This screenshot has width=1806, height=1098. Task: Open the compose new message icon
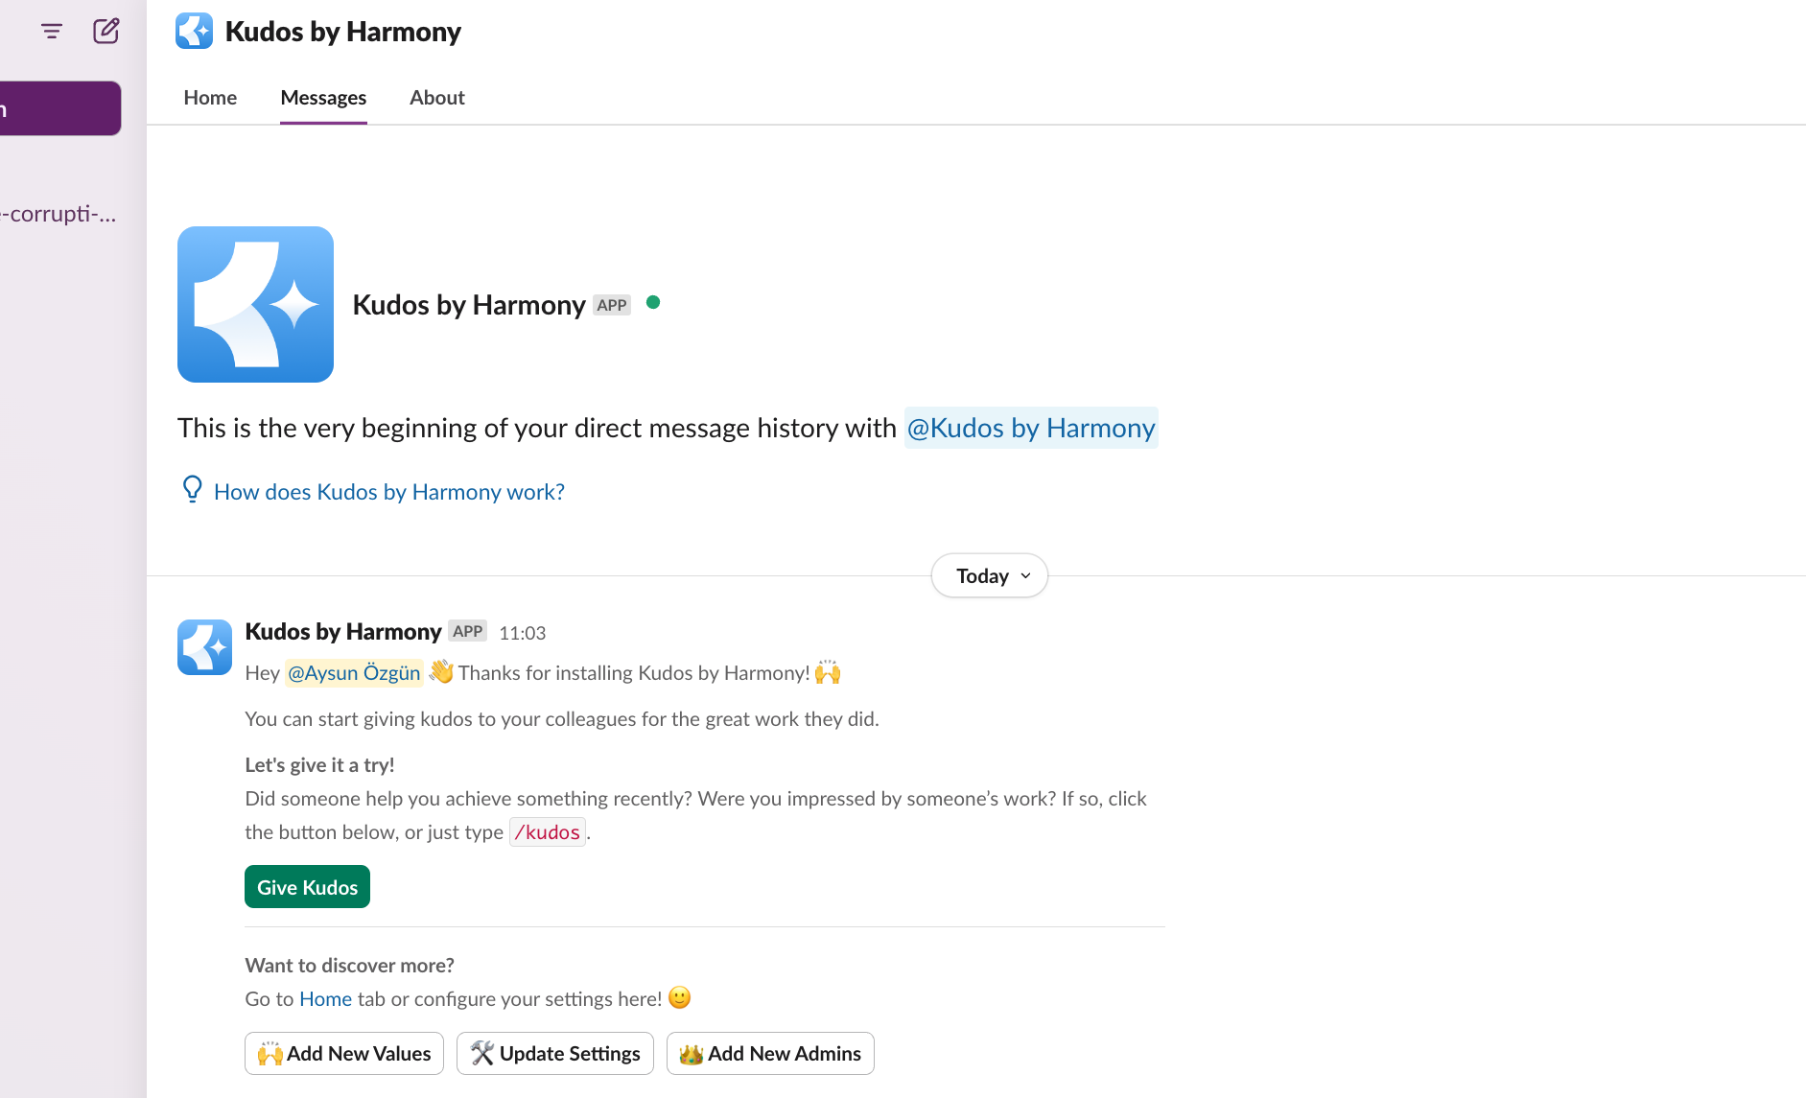[106, 32]
